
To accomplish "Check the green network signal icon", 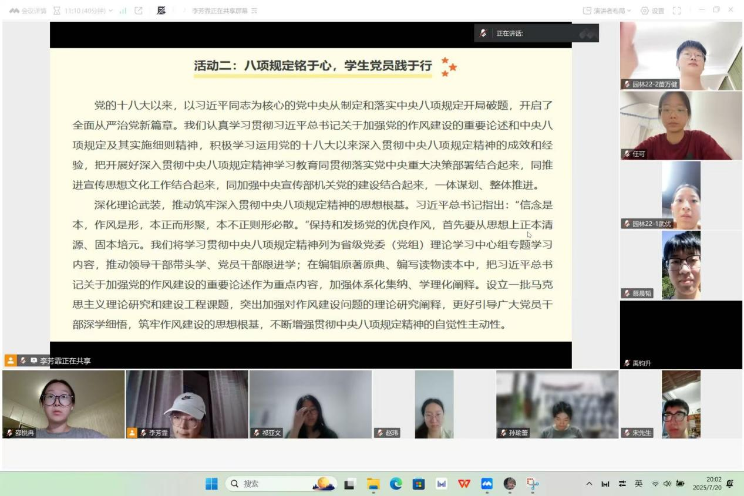I will (123, 11).
